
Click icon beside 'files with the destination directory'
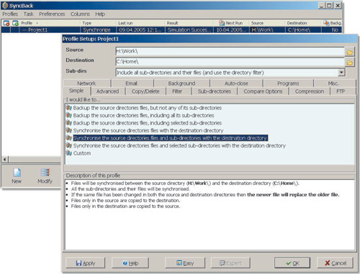[69, 130]
